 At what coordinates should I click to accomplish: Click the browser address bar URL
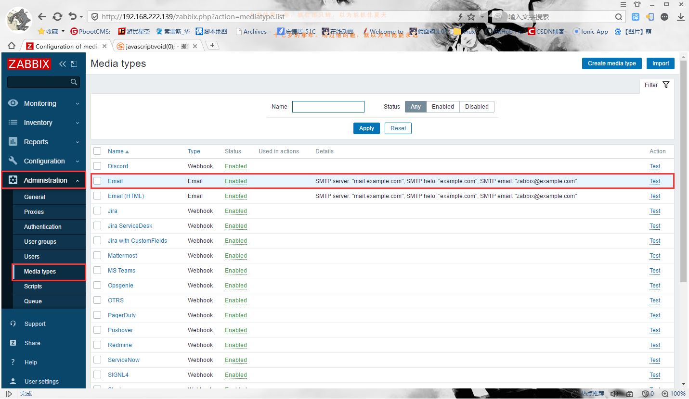pos(193,17)
